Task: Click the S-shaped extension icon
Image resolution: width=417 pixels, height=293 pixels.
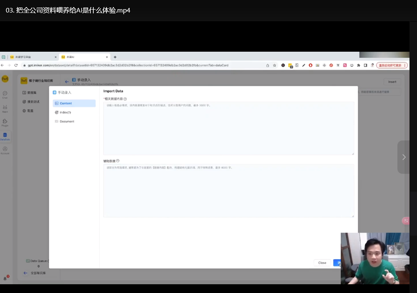Action: click(x=297, y=65)
